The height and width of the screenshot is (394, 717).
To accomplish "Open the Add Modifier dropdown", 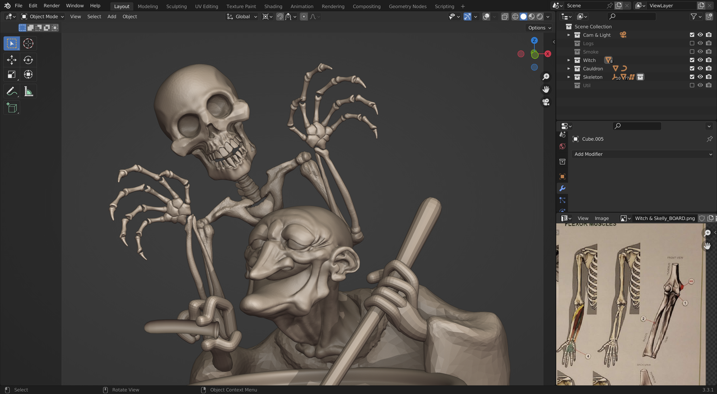I will 642,154.
